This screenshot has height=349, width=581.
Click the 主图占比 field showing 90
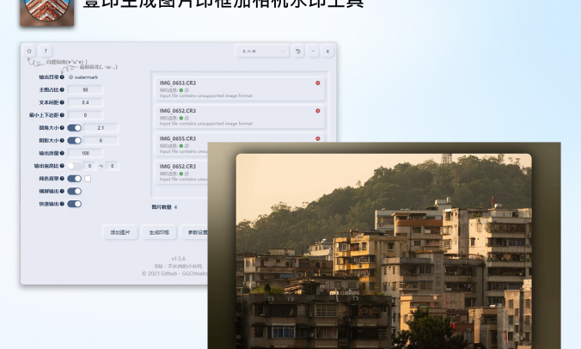click(x=85, y=89)
